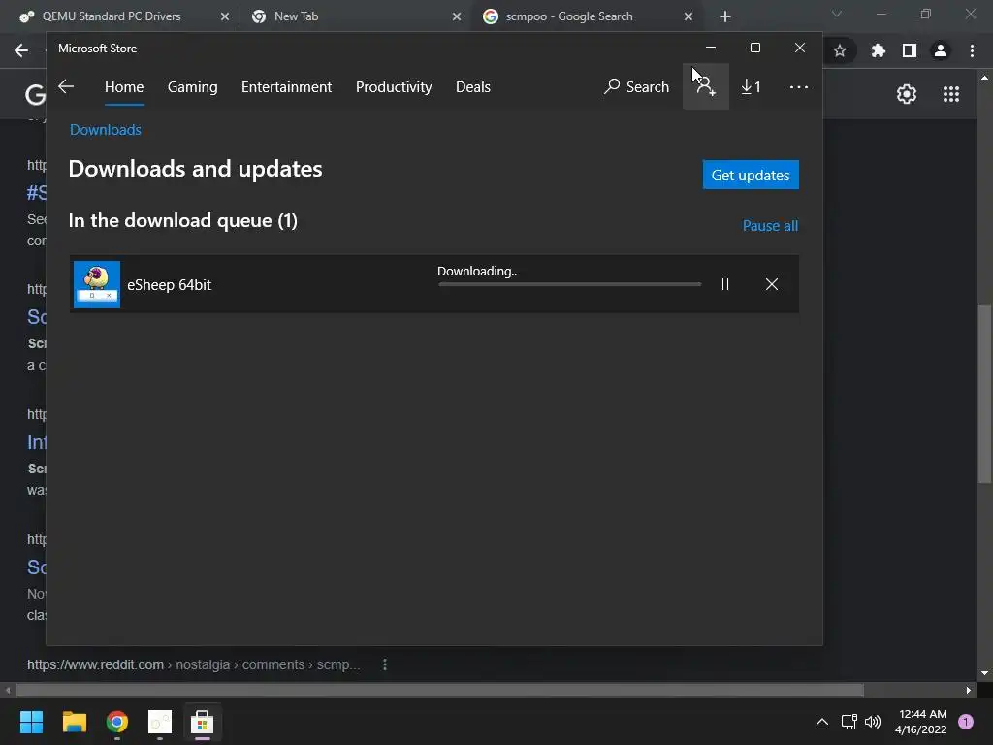The height and width of the screenshot is (745, 993).
Task: Click the reddit.com result URL
Action: (x=193, y=664)
